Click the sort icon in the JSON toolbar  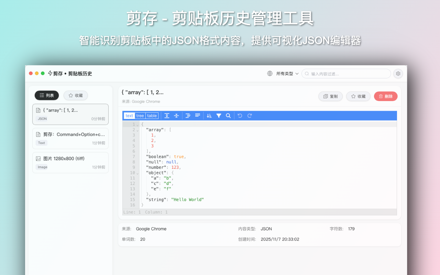209,116
